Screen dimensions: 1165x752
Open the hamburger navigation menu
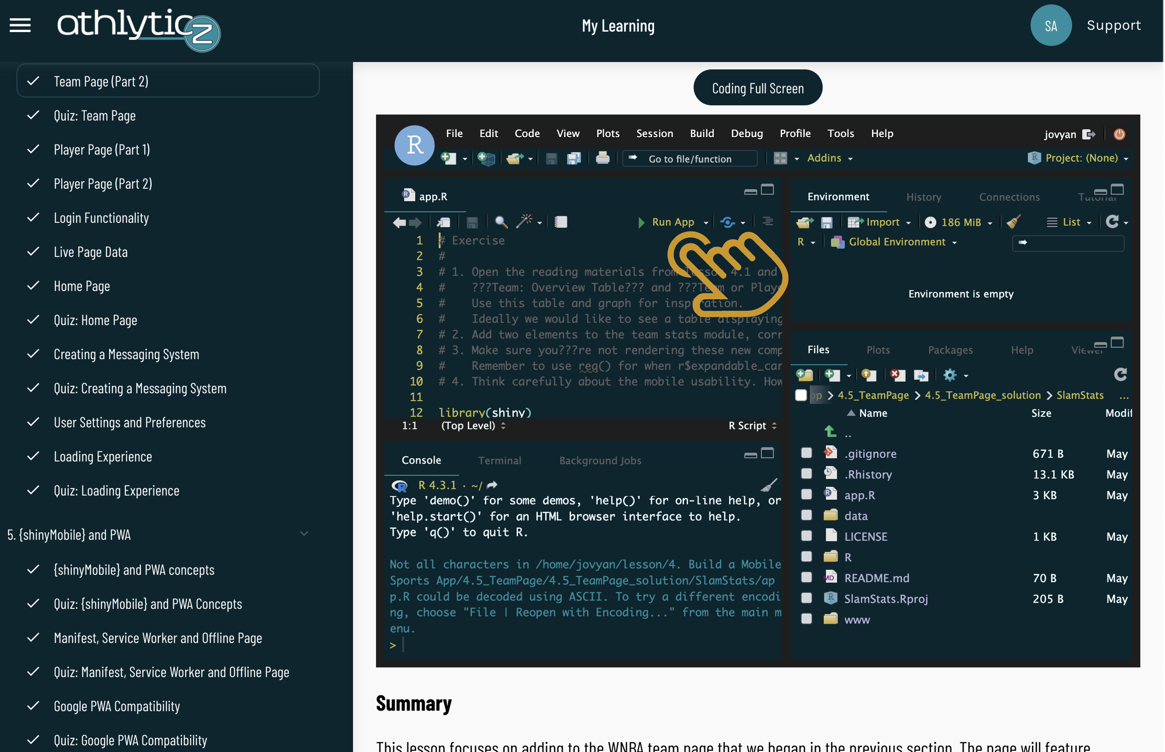pyautogui.click(x=20, y=25)
